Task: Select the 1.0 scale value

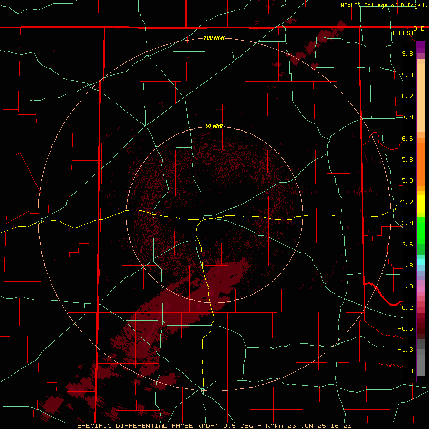Action: [408, 286]
